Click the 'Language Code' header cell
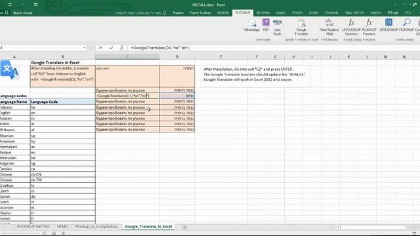Image resolution: width=420 pixels, height=236 pixels. pos(63,102)
